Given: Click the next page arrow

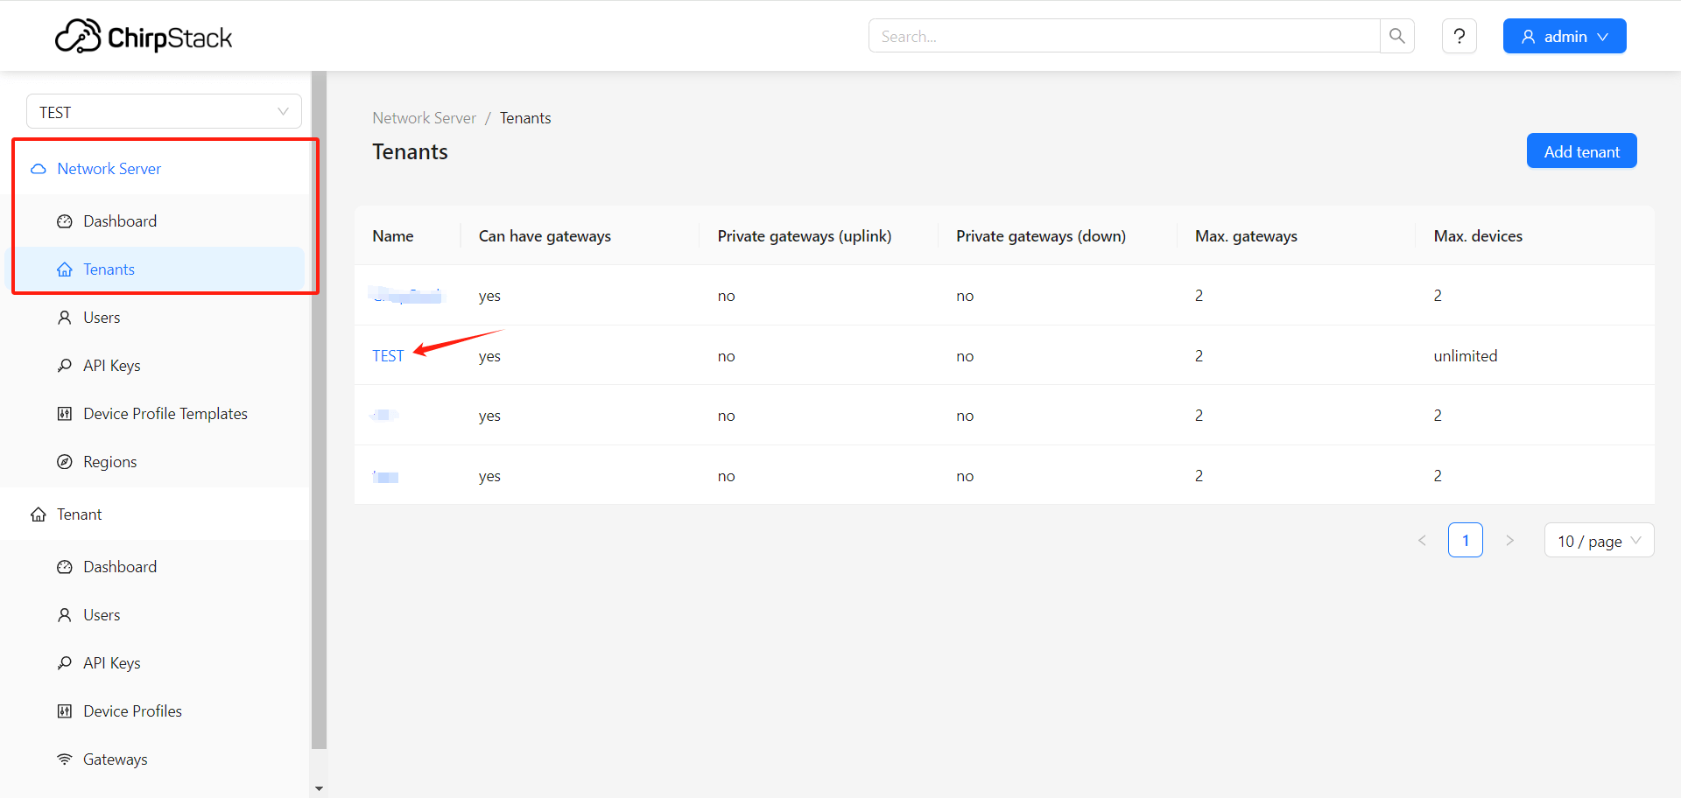Looking at the screenshot, I should [x=1509, y=541].
